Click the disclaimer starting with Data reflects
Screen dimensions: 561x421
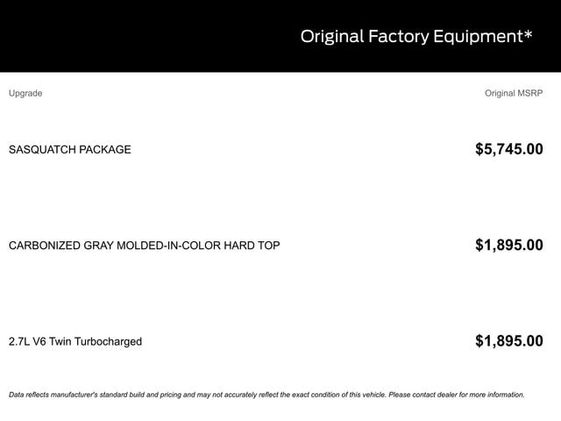(175, 395)
